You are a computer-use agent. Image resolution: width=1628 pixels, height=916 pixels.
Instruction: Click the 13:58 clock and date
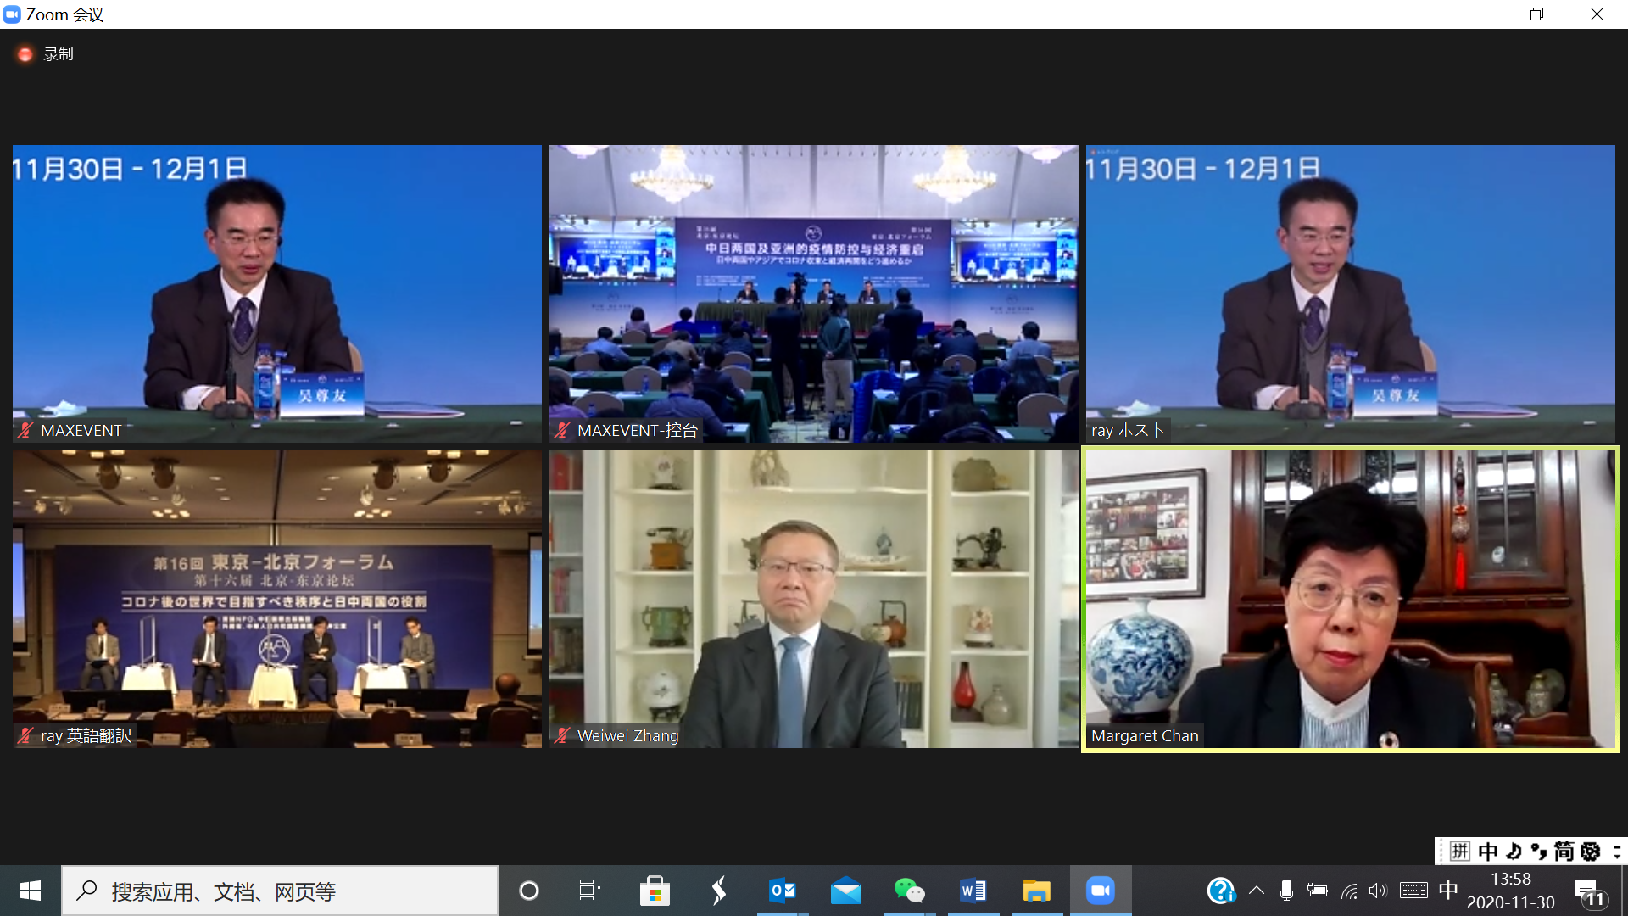tap(1511, 891)
